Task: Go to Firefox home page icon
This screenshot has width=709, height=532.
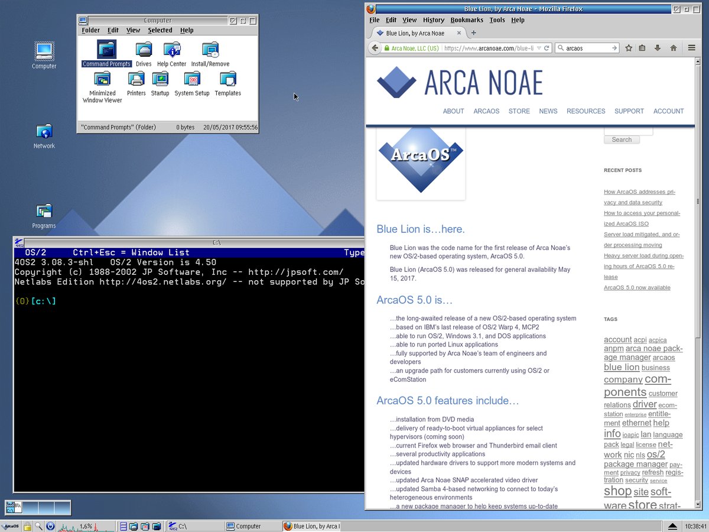Action: pos(673,48)
